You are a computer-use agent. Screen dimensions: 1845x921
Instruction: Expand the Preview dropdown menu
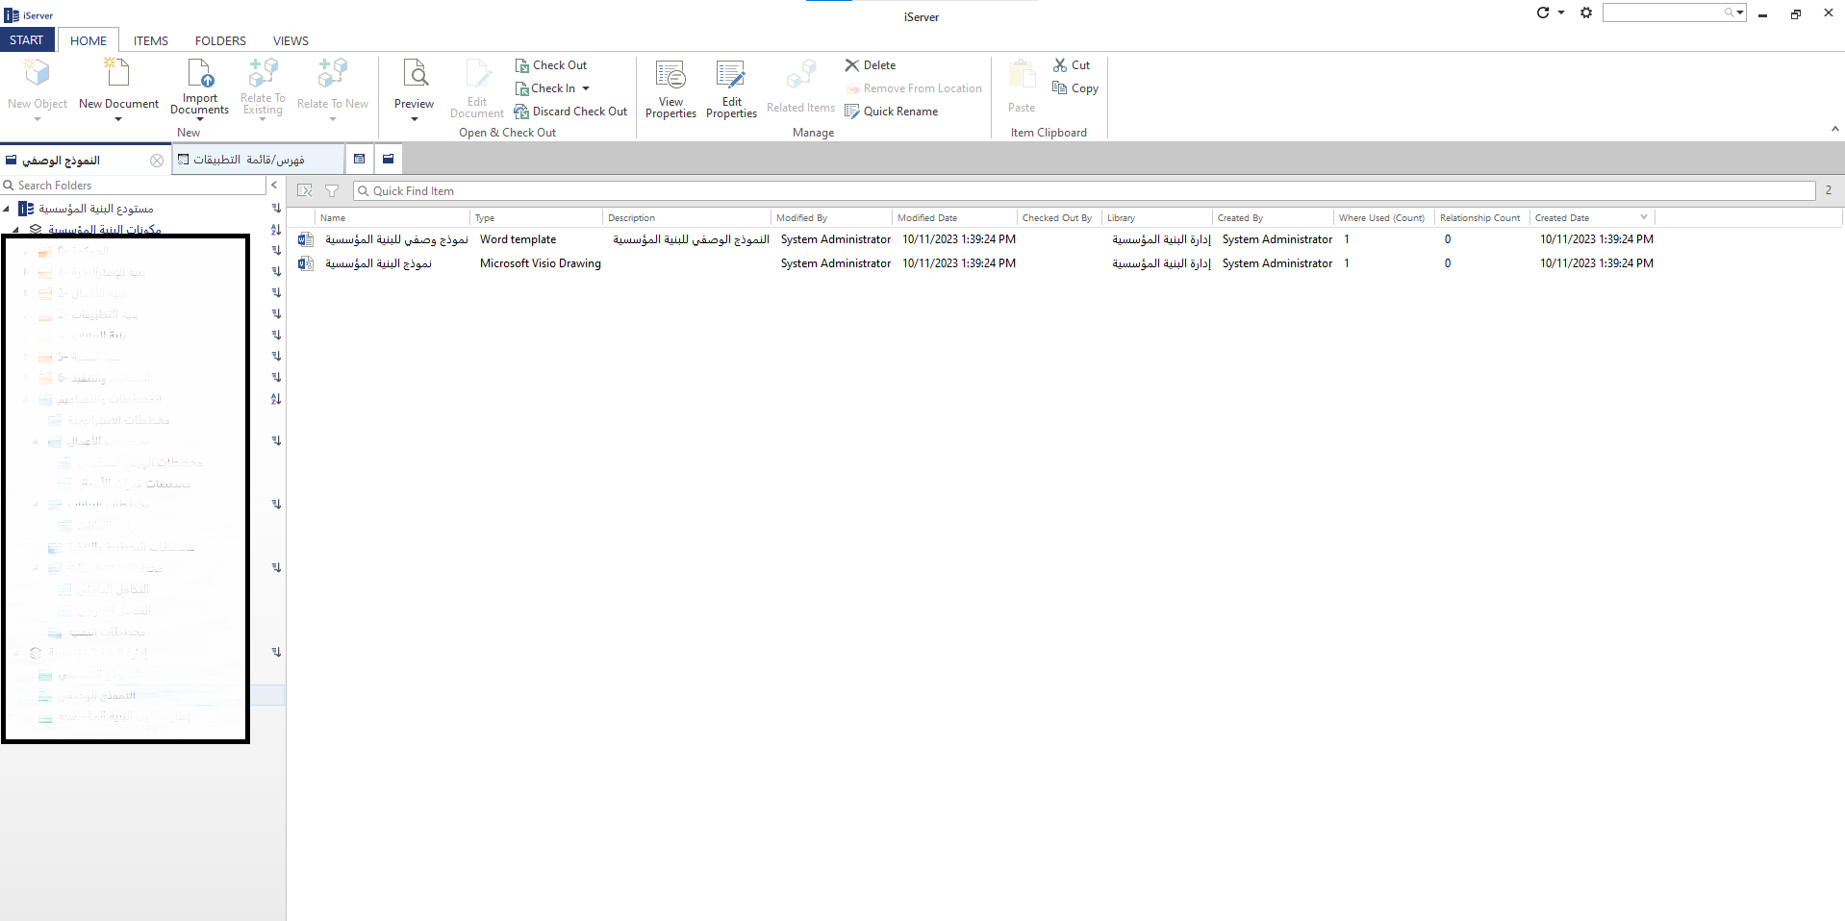pos(414,119)
